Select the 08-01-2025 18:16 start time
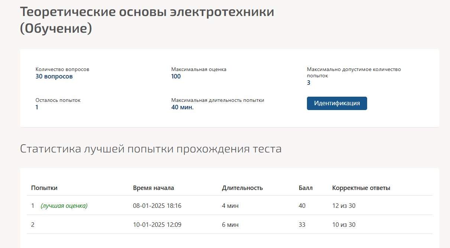This screenshot has width=450, height=248. (x=157, y=206)
